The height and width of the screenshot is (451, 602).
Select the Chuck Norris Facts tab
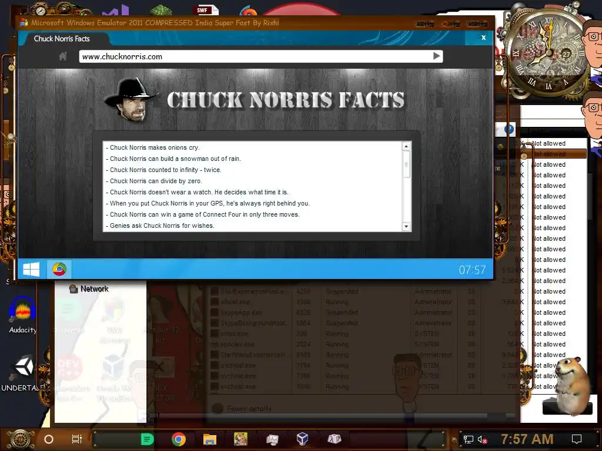click(62, 38)
